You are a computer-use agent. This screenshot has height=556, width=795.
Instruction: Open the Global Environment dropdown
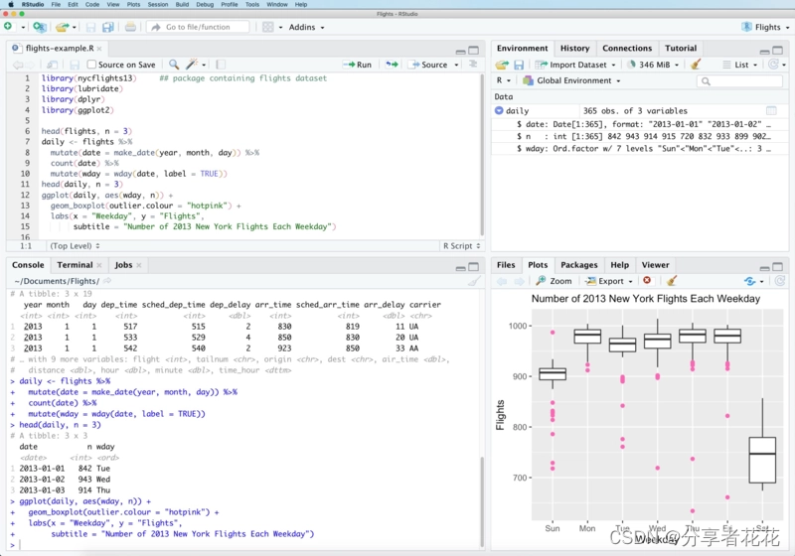pyautogui.click(x=572, y=80)
